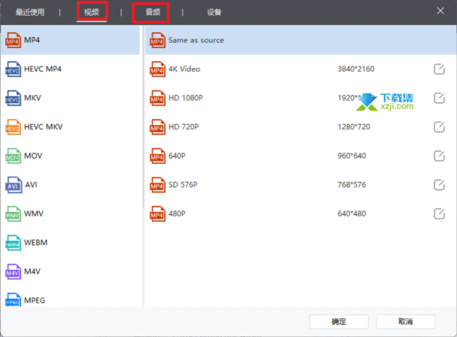Edit the SD 576P preset settings
This screenshot has width=457, height=337.
click(x=439, y=184)
